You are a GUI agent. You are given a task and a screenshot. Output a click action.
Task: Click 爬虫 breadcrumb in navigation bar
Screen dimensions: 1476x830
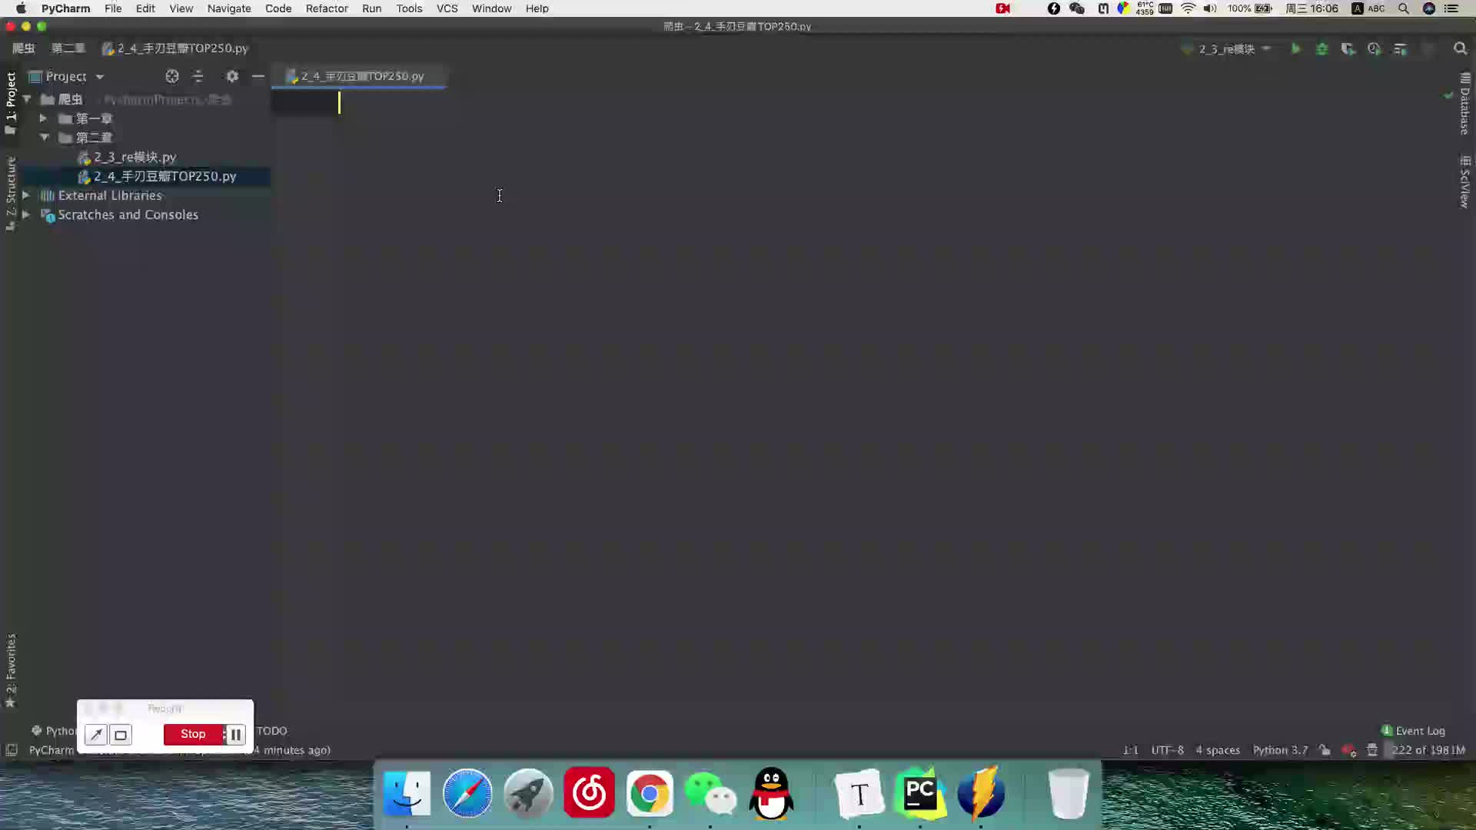click(24, 48)
